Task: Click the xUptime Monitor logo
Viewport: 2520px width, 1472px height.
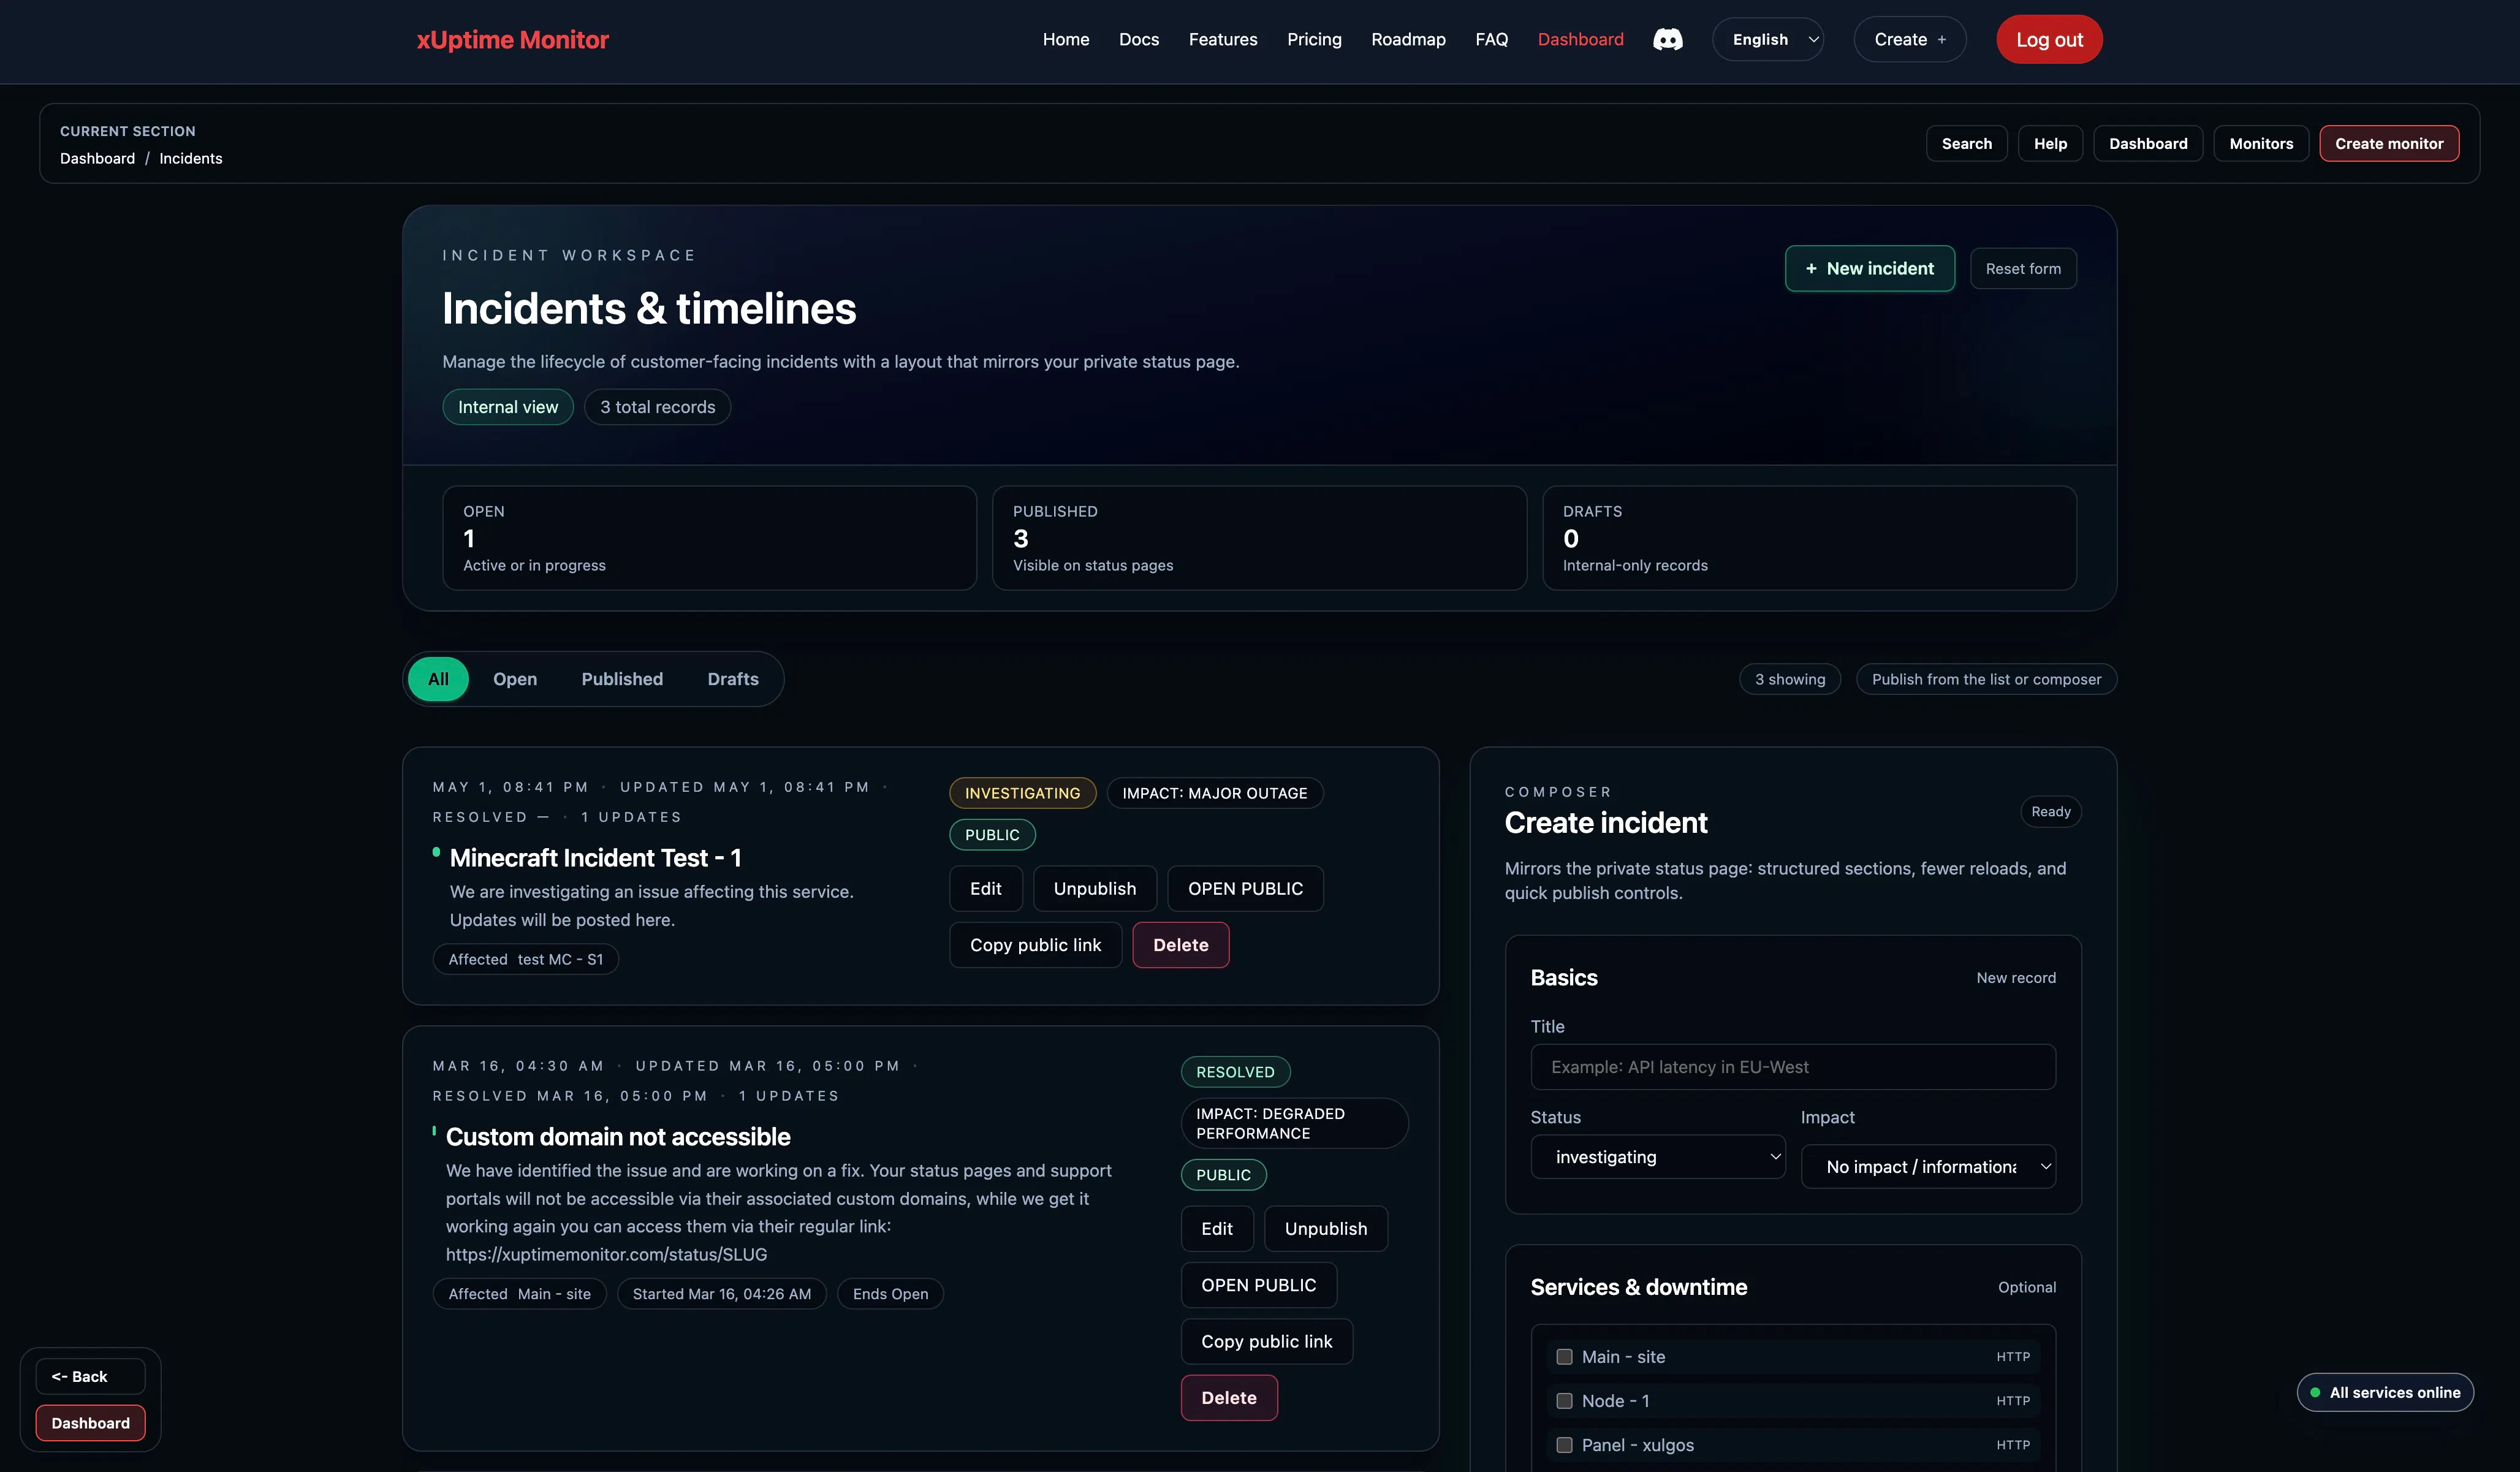Action: click(512, 40)
